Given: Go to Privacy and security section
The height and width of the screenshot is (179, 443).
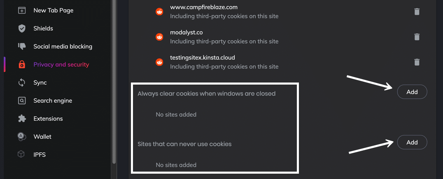Looking at the screenshot, I should pyautogui.click(x=61, y=64).
